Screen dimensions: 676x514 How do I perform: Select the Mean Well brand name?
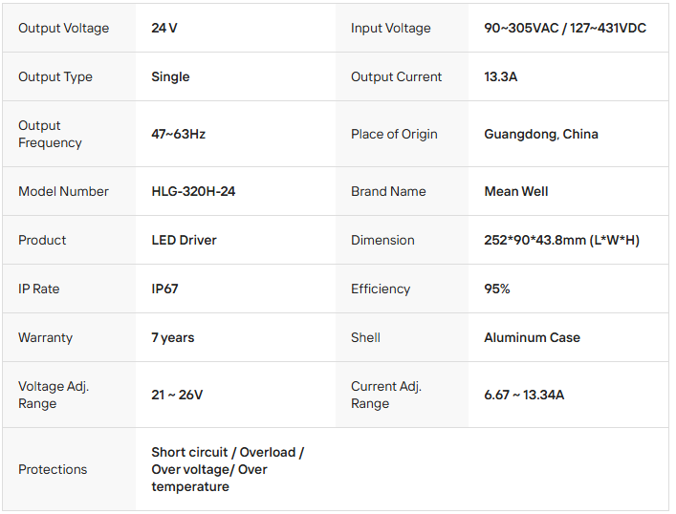(516, 191)
